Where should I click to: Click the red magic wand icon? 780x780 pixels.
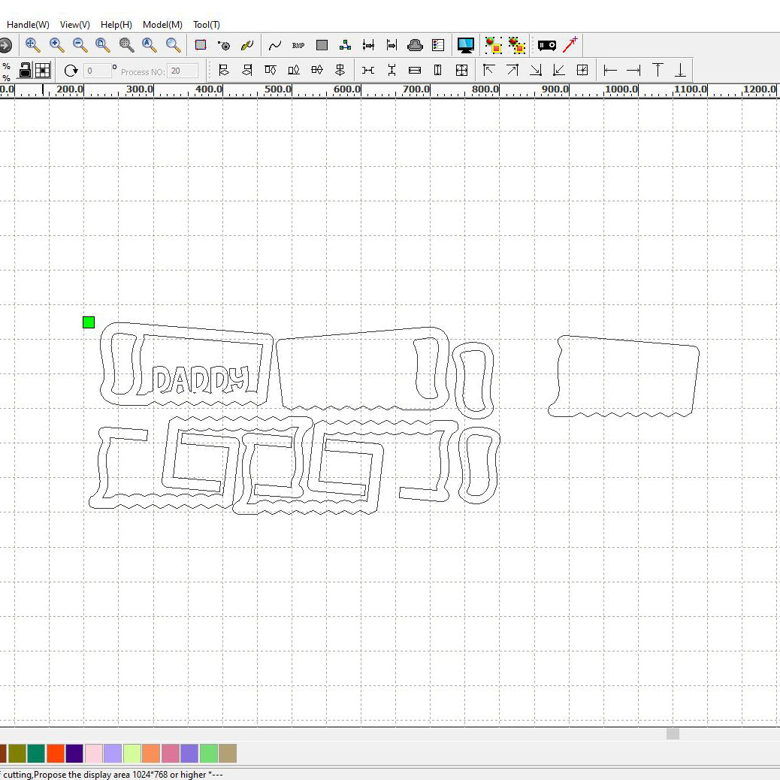570,45
